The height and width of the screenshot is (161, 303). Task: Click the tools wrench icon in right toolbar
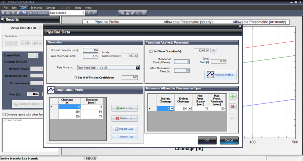coord(137,13)
